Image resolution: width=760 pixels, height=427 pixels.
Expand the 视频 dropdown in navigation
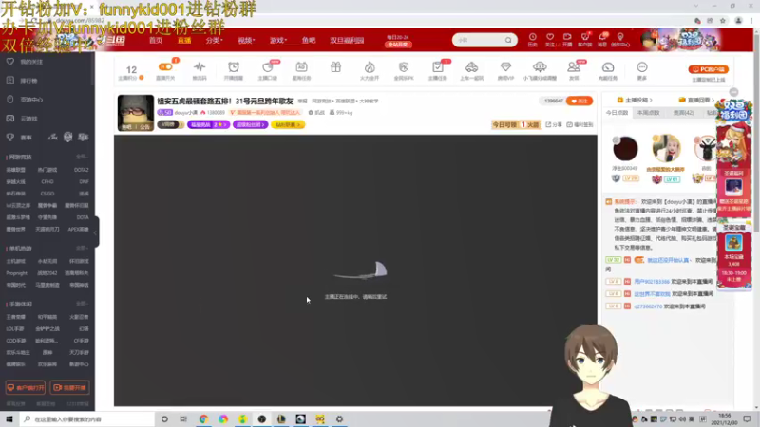(246, 40)
